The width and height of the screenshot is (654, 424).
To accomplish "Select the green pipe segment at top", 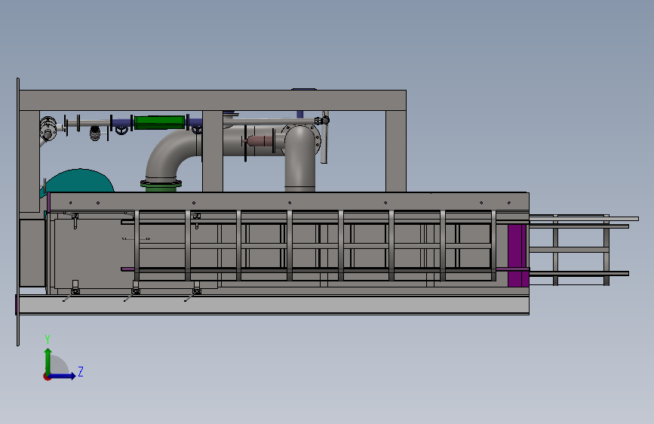I will tap(159, 123).
